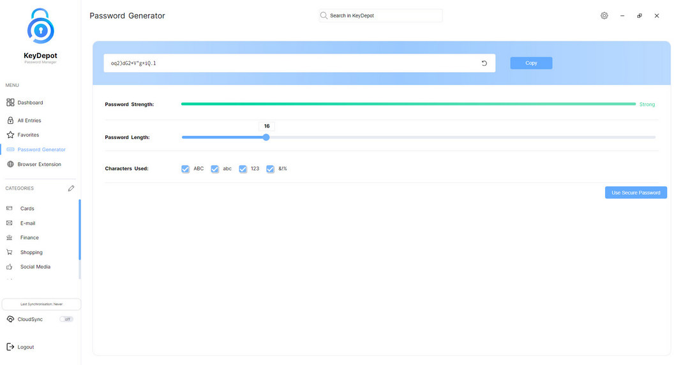674x365 pixels.
Task: Click the Strong strength label
Action: click(x=647, y=105)
